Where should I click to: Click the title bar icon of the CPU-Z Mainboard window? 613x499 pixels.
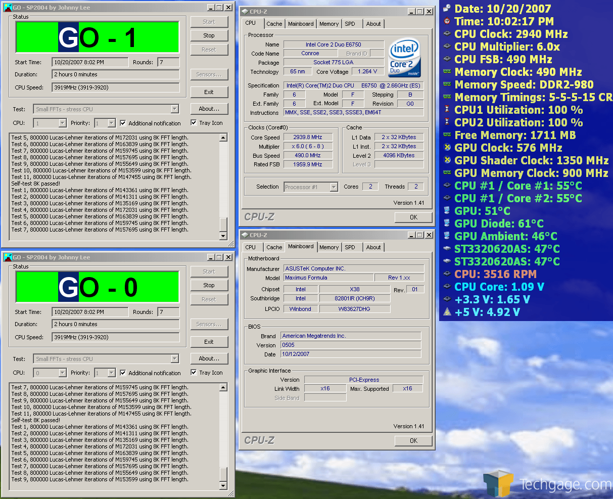click(x=244, y=235)
